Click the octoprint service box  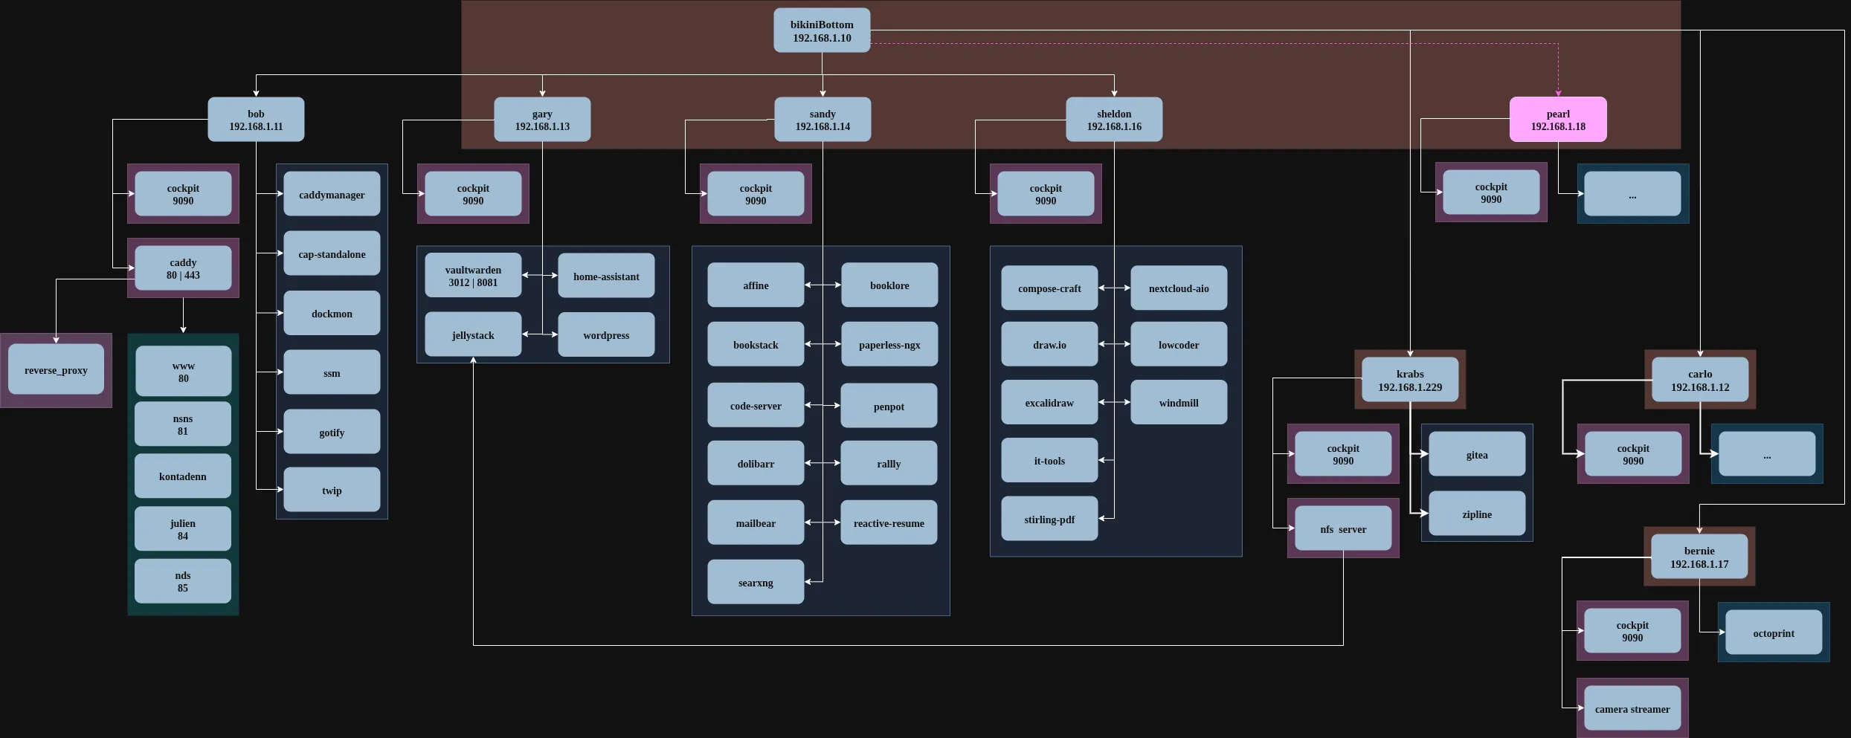point(1774,633)
